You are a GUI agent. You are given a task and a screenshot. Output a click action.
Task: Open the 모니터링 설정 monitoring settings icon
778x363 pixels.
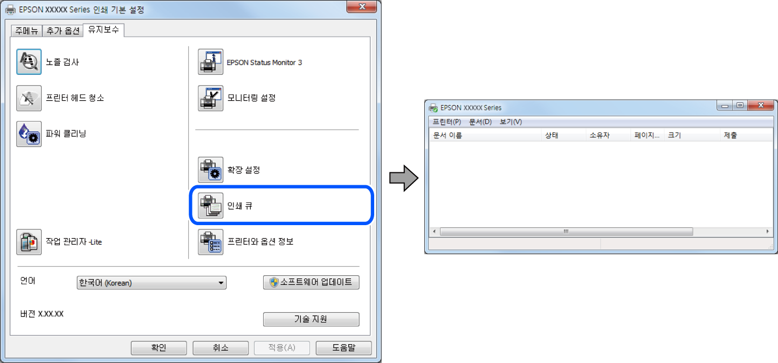point(210,98)
